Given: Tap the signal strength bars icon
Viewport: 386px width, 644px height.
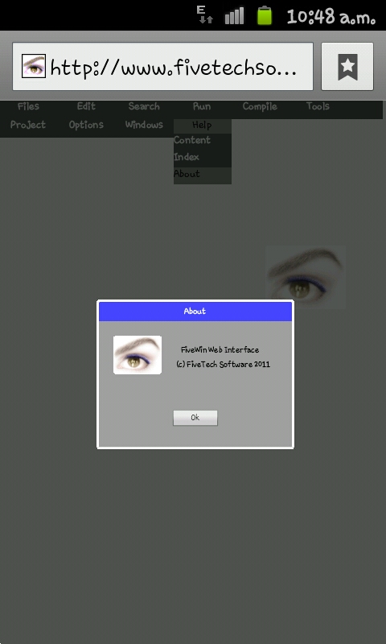Looking at the screenshot, I should click(234, 15).
